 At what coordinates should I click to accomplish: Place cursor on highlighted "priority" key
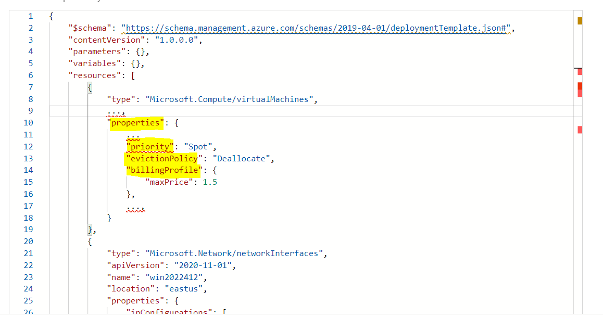pos(150,147)
